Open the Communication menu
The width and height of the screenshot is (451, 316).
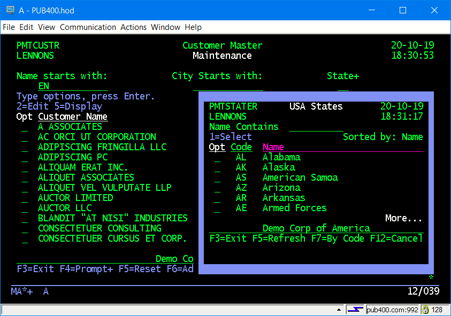tap(88, 27)
